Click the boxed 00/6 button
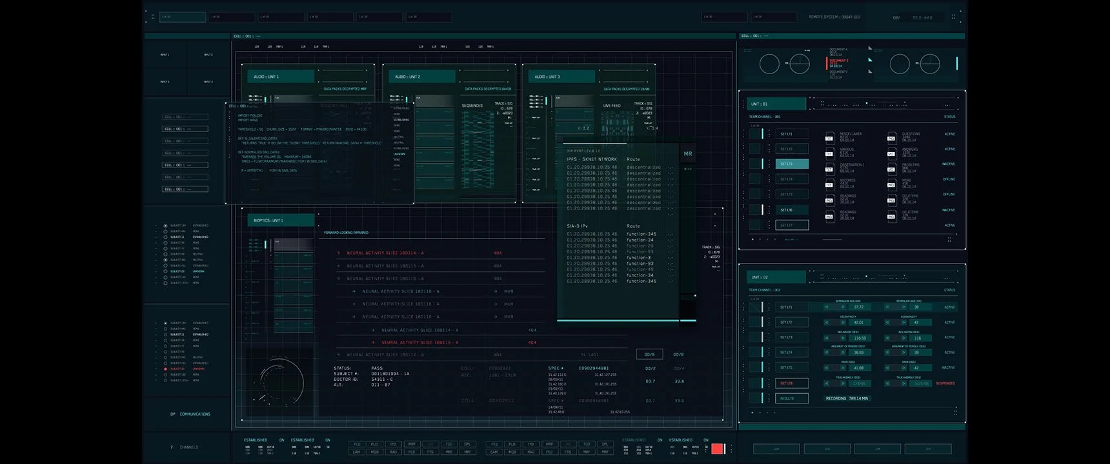 (x=650, y=354)
